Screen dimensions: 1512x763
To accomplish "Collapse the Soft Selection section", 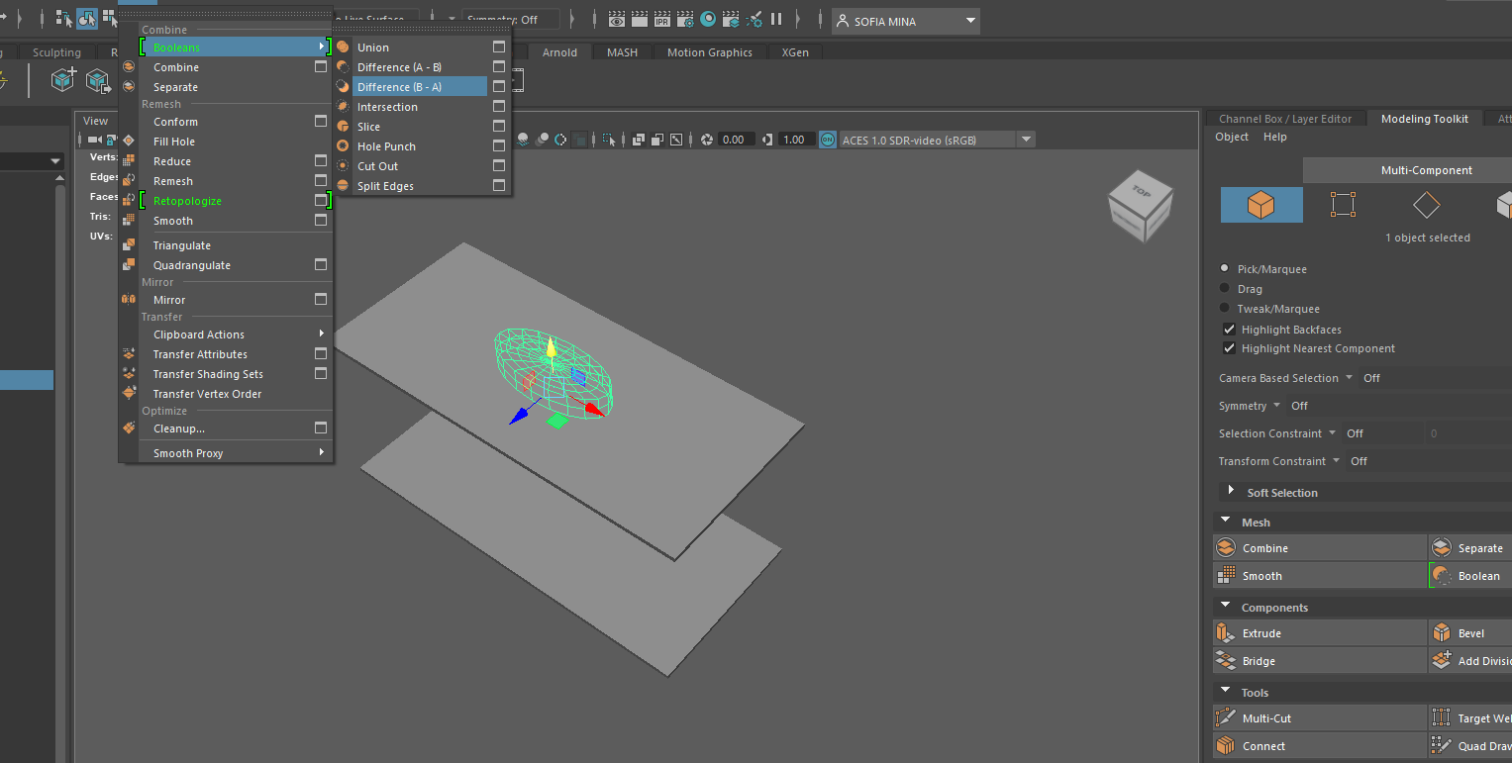I will (x=1231, y=492).
